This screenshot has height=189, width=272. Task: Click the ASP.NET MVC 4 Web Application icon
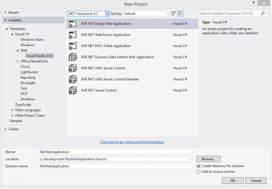point(73,46)
